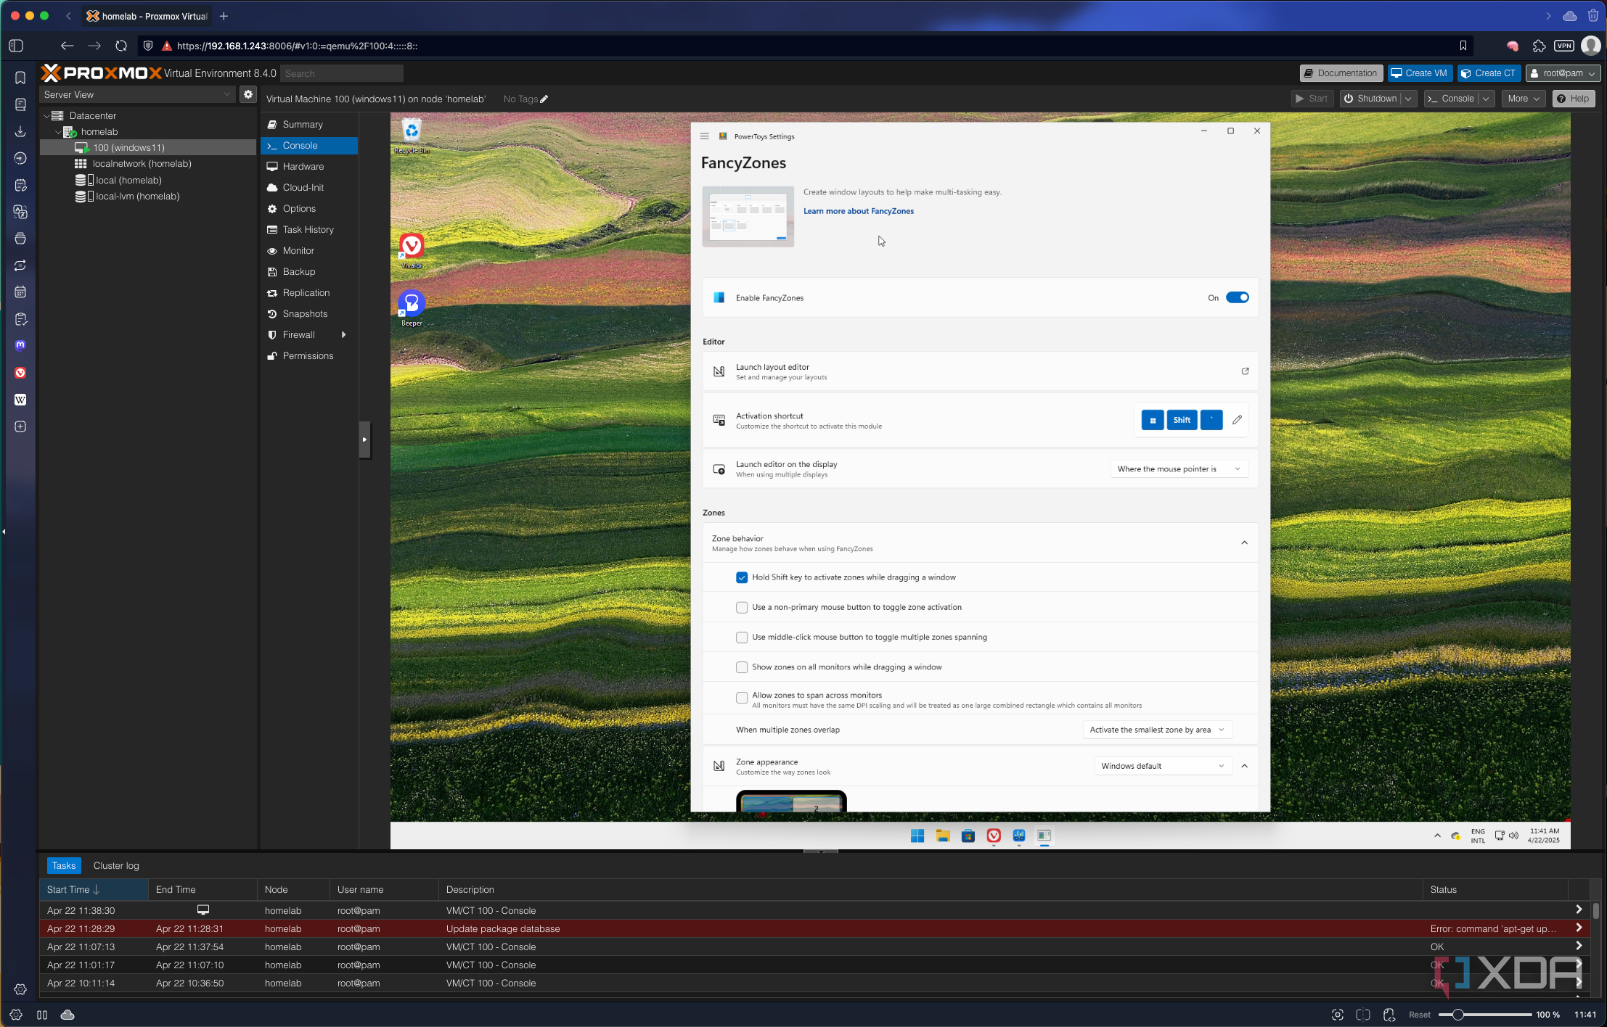This screenshot has width=1607, height=1027.
Task: Open the Vivaldi desktop shortcut icon
Action: tap(412, 247)
